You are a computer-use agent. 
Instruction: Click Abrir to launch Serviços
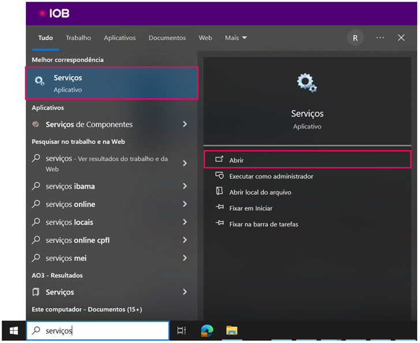[237, 160]
